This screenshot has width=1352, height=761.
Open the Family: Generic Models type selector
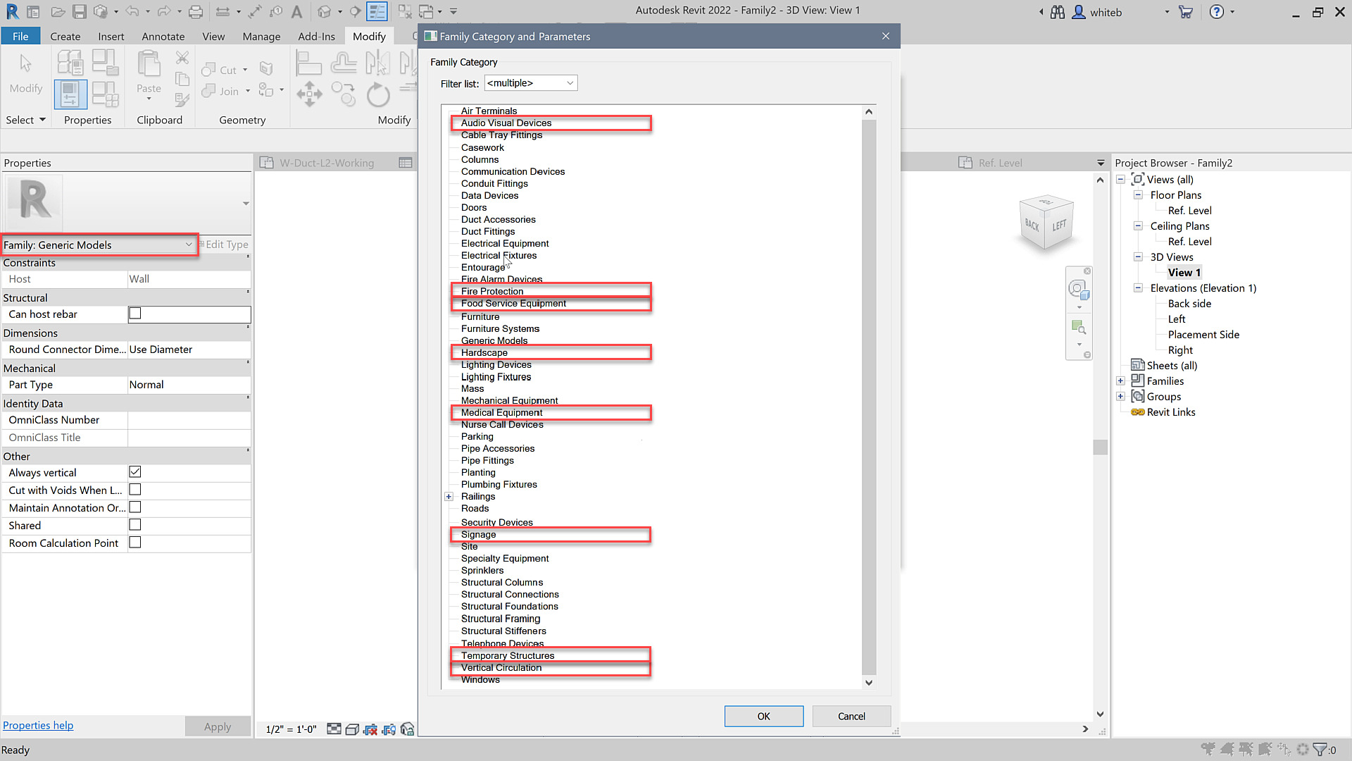click(x=99, y=245)
